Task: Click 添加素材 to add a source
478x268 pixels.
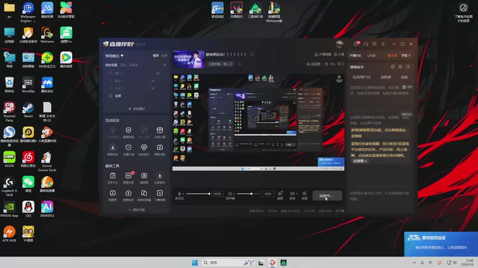Action: point(137,108)
